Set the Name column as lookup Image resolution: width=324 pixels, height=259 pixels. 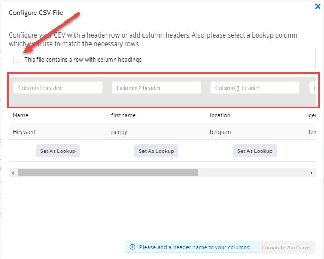click(x=58, y=151)
